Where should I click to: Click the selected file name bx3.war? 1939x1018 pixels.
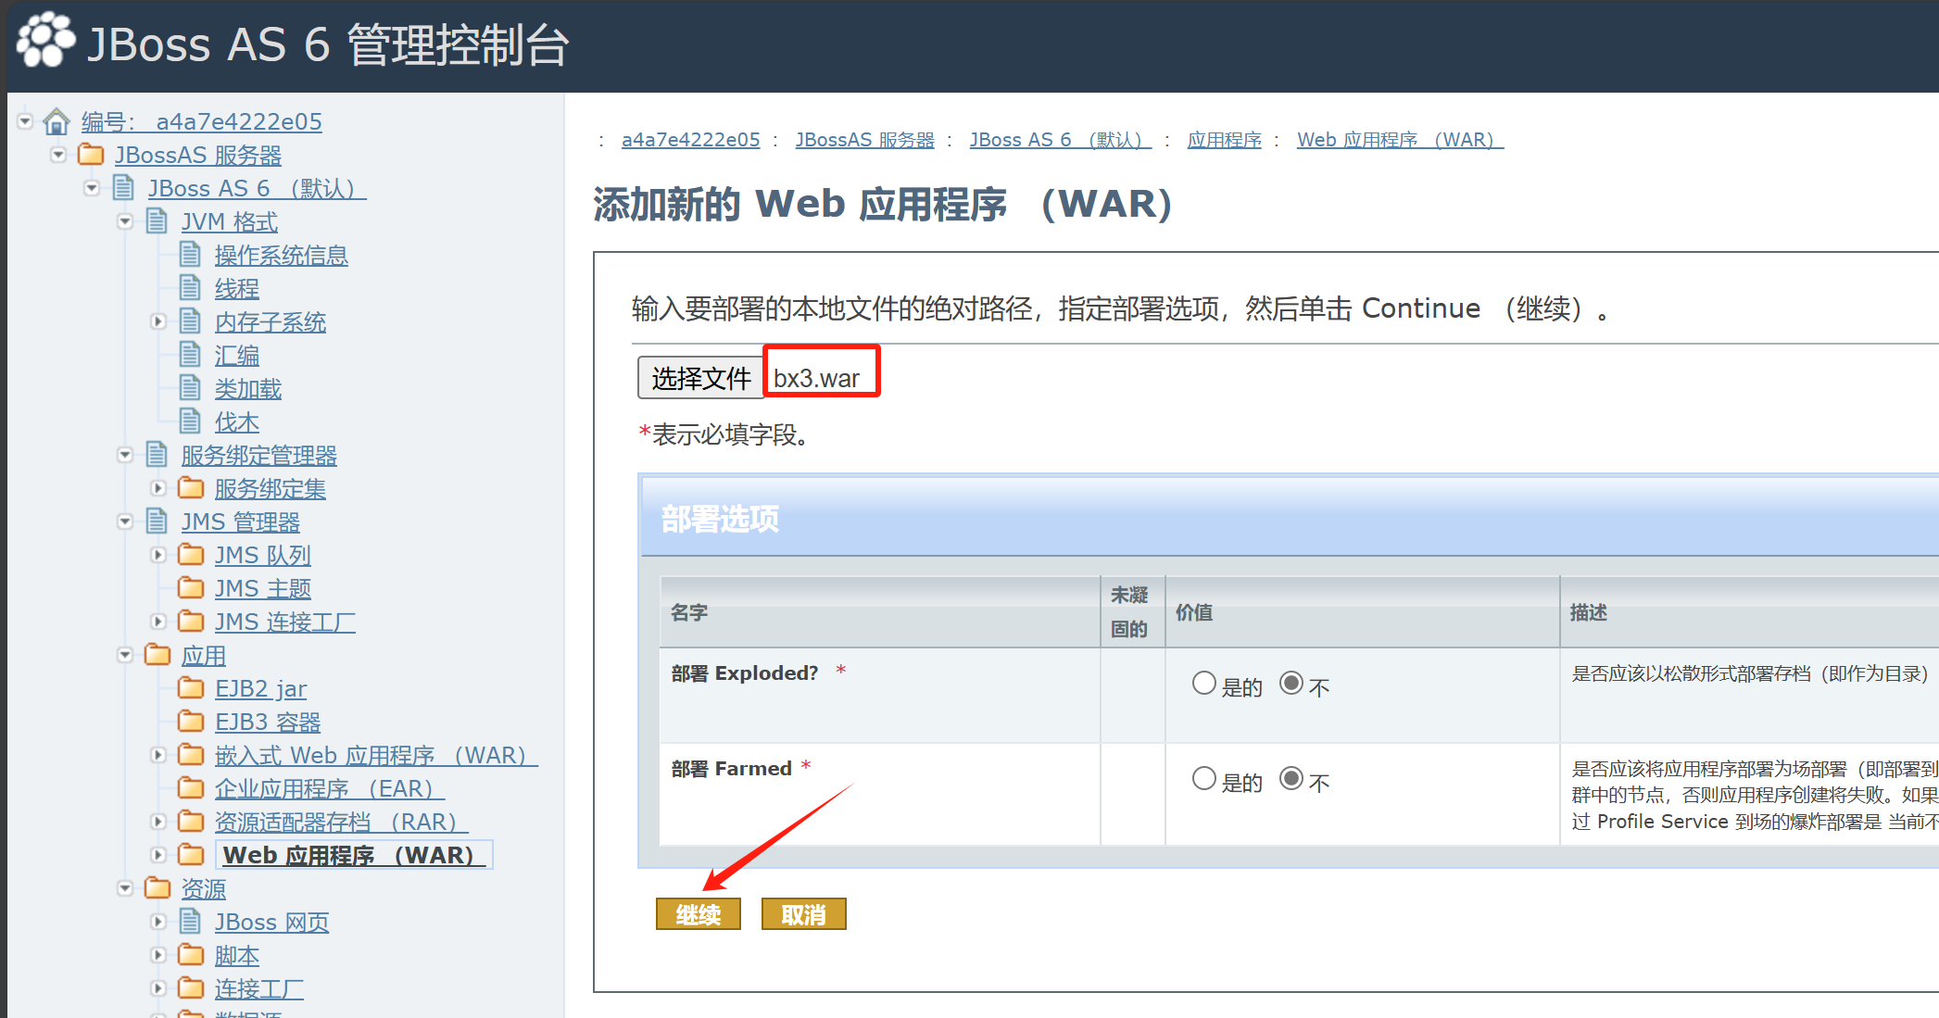pos(816,378)
